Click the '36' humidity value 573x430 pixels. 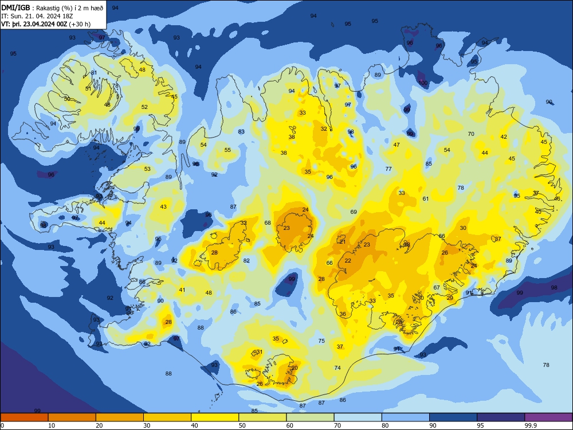pyautogui.click(x=343, y=314)
